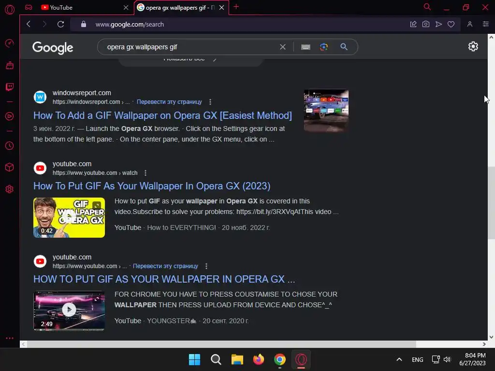Open Windows Start menu
The image size is (495, 371).
(x=194, y=359)
